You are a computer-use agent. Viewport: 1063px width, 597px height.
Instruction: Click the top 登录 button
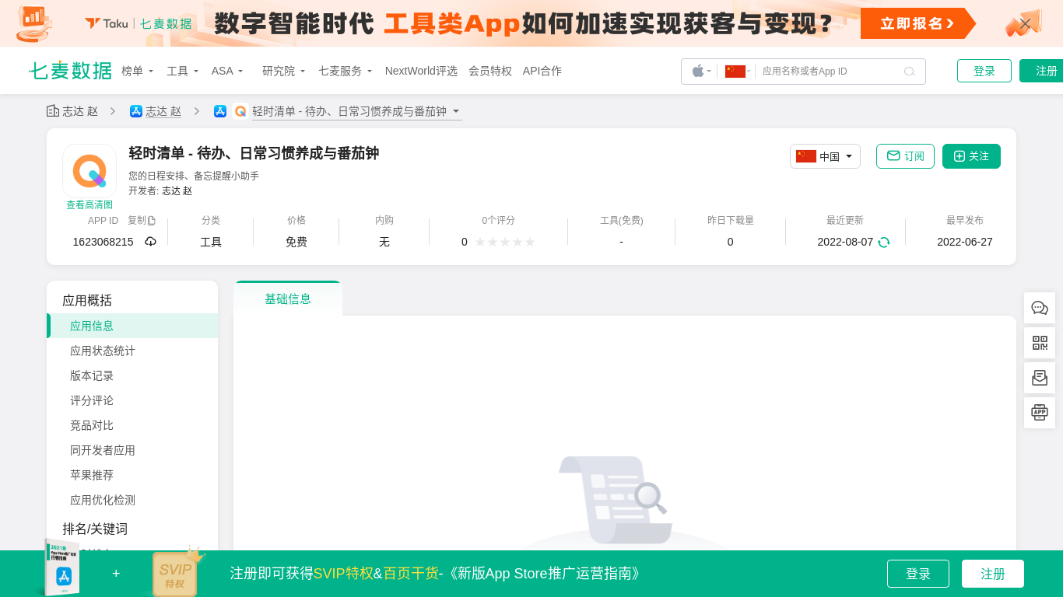984,71
